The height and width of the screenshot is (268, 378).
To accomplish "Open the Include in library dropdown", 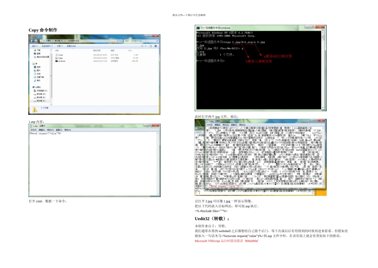I will click(x=47, y=46).
